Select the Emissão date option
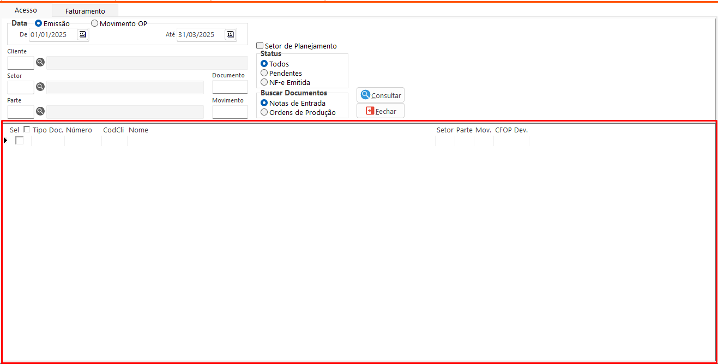The height and width of the screenshot is (364, 718). [x=39, y=23]
